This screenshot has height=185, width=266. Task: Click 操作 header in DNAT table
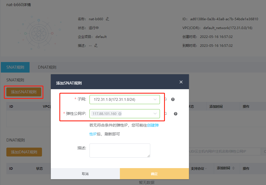[x=246, y=168]
